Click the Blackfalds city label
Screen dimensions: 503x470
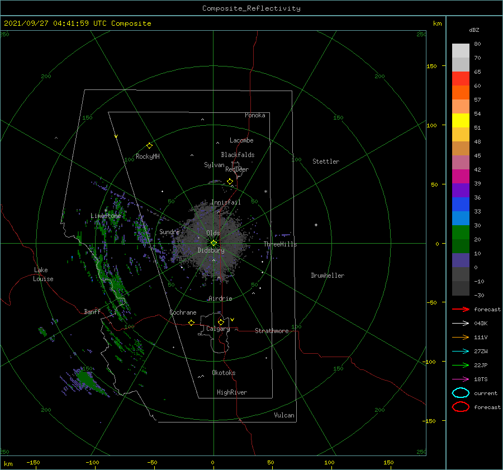click(x=238, y=155)
